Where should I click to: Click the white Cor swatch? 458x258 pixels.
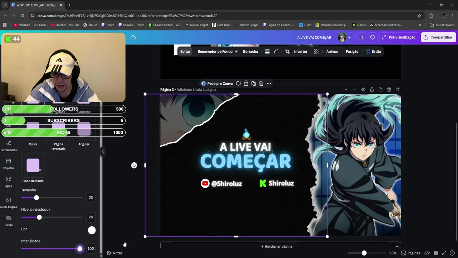[92, 230]
